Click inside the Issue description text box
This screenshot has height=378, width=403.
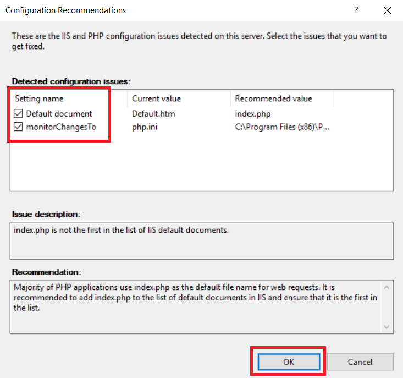[x=202, y=241]
